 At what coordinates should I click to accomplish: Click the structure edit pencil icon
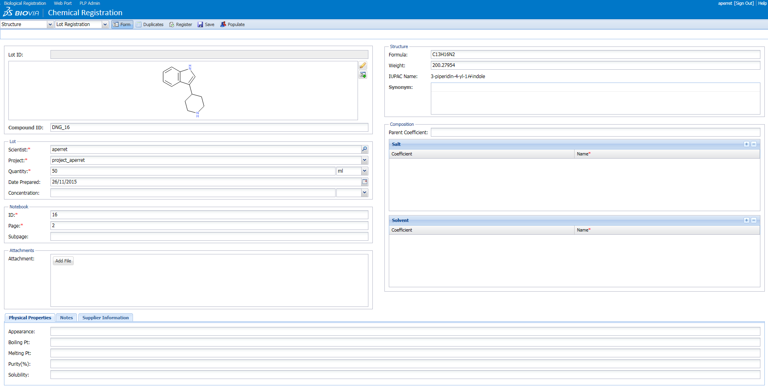[x=363, y=65]
